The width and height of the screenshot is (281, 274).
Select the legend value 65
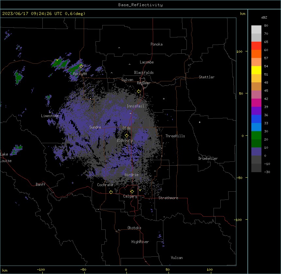pos(266,42)
